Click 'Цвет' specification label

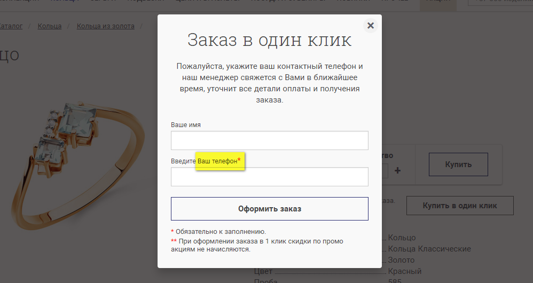[263, 271]
